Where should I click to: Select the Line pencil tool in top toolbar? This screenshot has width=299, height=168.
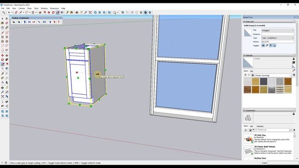tap(21, 13)
